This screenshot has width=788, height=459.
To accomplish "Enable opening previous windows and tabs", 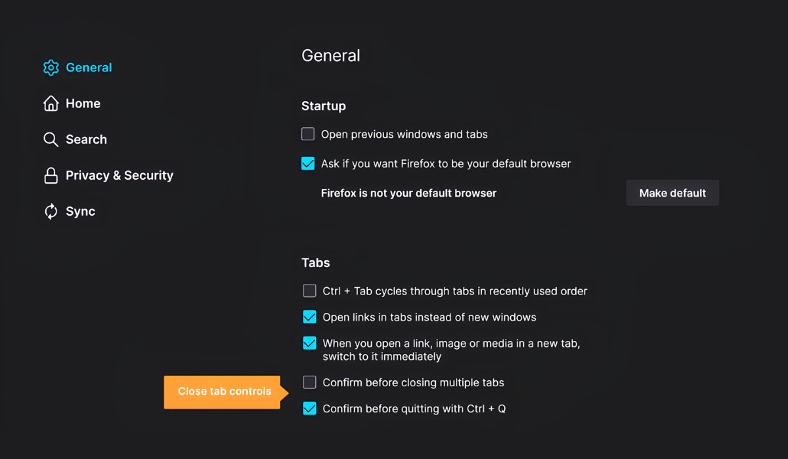I will tap(307, 134).
